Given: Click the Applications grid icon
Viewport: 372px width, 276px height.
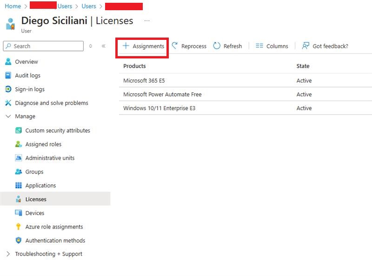Looking at the screenshot, I should pyautogui.click(x=19, y=186).
